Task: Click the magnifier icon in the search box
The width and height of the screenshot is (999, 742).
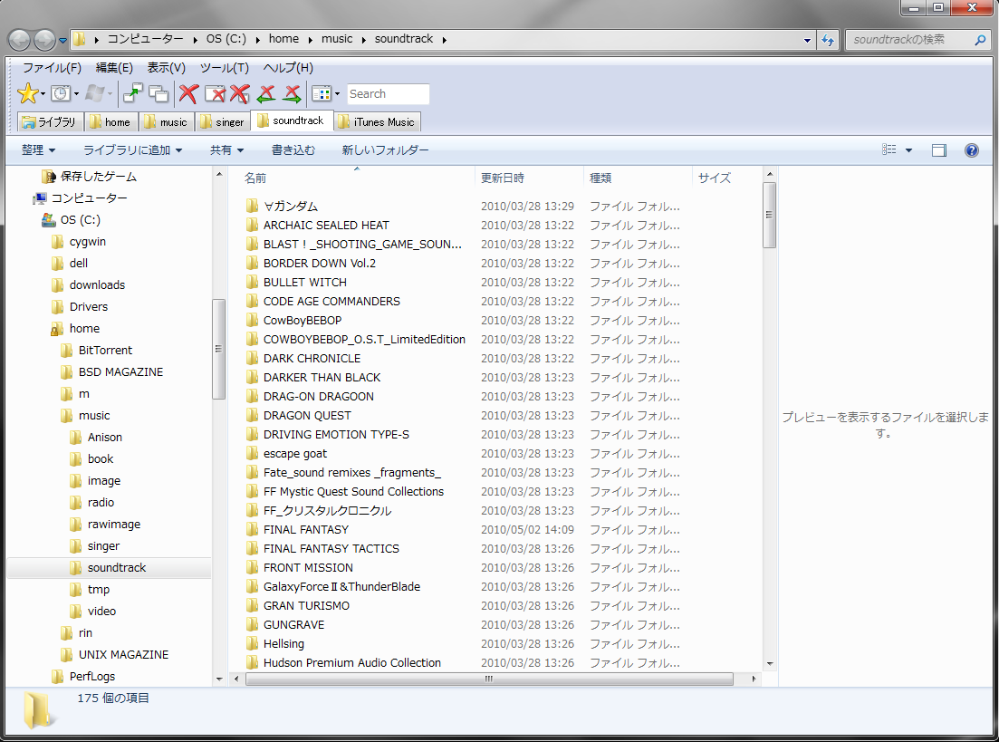Action: (980, 40)
